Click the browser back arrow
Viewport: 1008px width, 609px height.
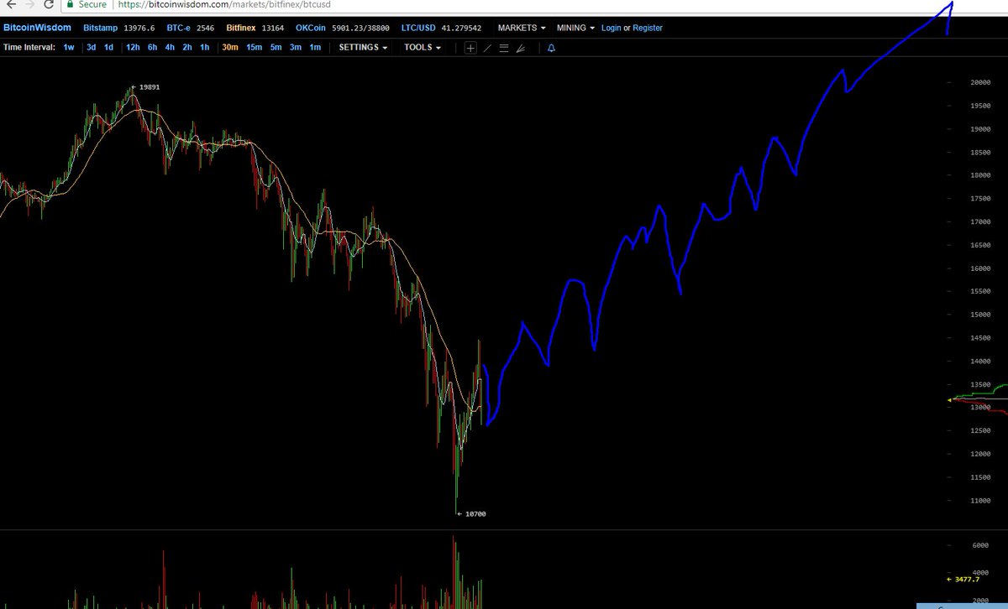pyautogui.click(x=12, y=5)
